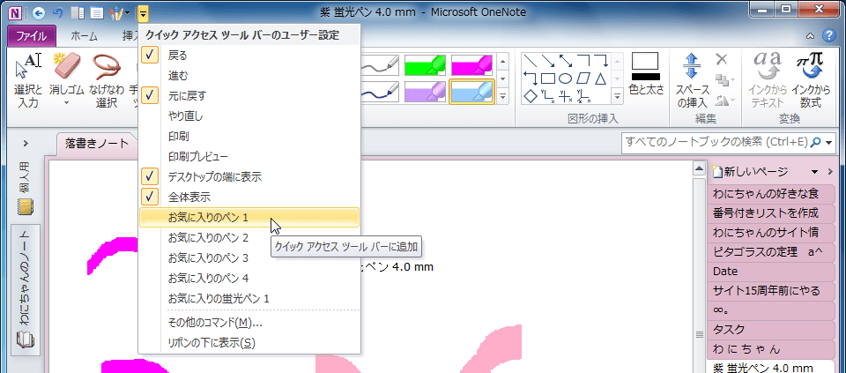Viewport: 846px width, 373px height.
Task: Pick the green highlighter pen
Action: tap(426, 65)
